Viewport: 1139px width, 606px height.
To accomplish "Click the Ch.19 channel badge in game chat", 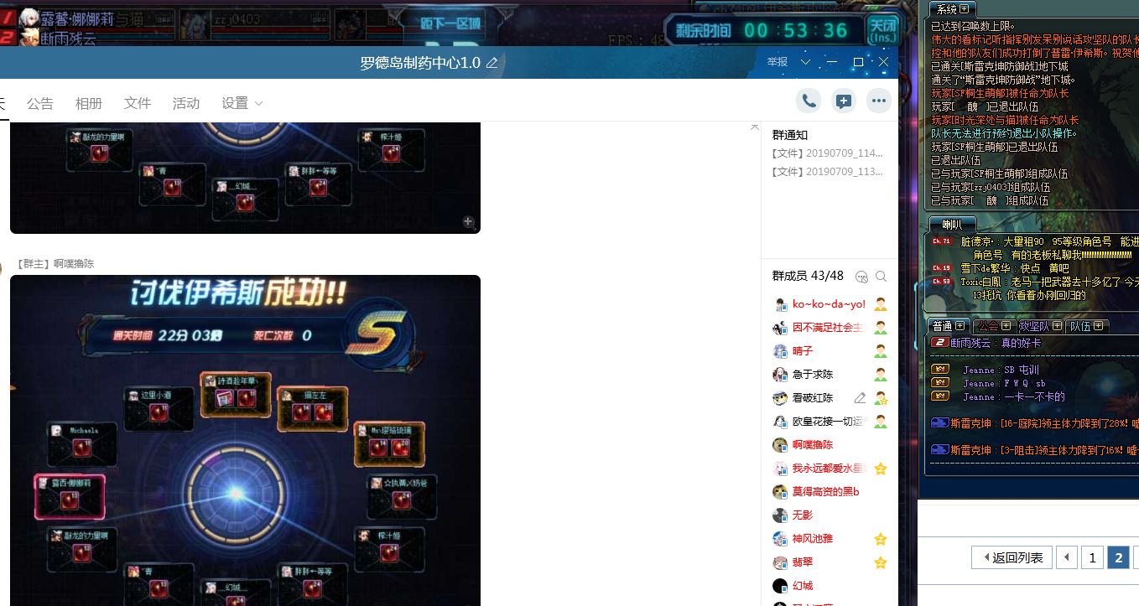I will coord(942,268).
